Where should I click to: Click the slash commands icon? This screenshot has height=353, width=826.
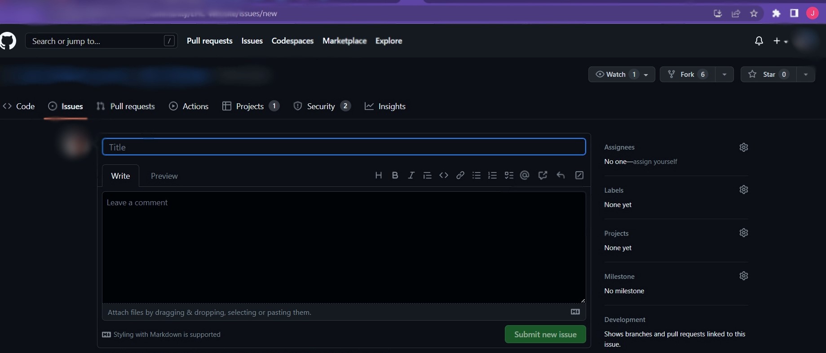[x=579, y=175]
